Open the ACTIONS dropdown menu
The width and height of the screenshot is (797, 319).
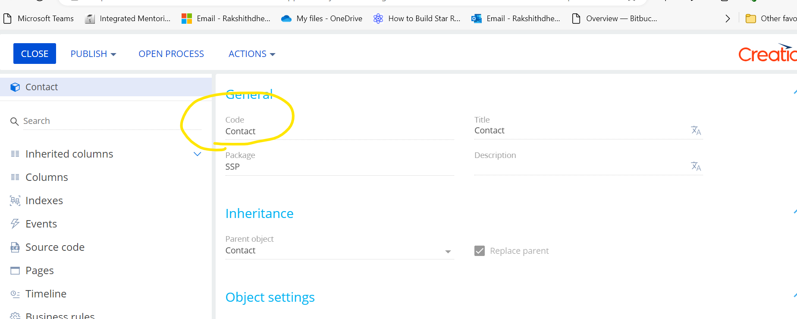coord(252,54)
